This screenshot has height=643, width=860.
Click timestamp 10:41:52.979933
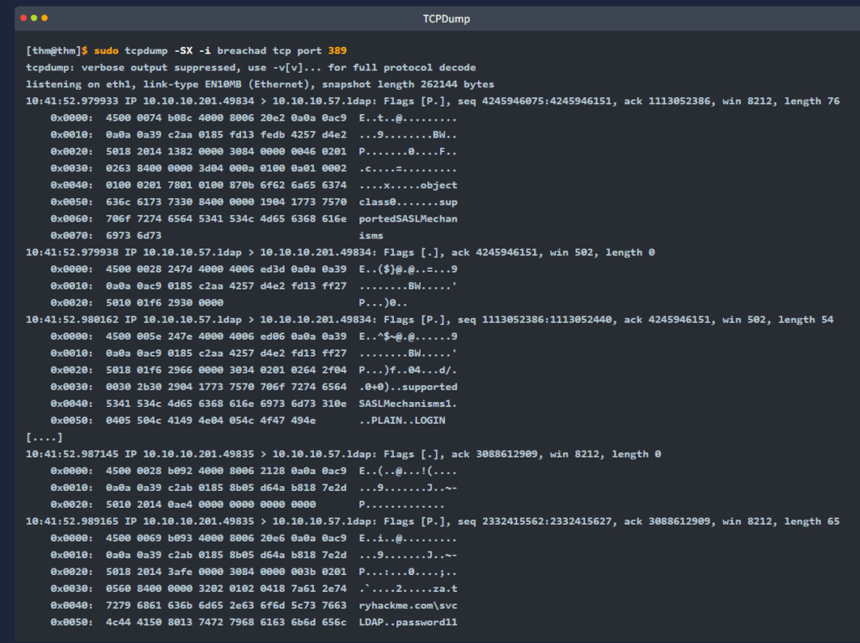click(72, 101)
